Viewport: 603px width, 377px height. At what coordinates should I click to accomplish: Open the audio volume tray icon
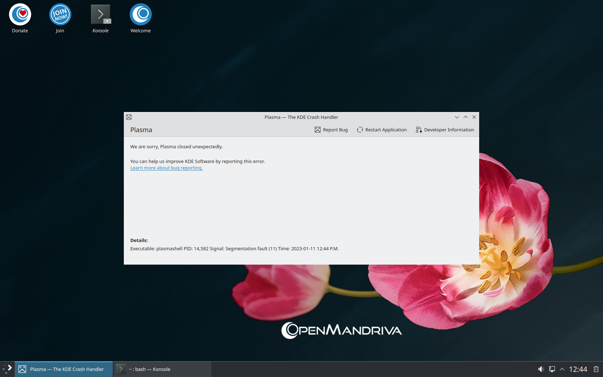(541, 369)
